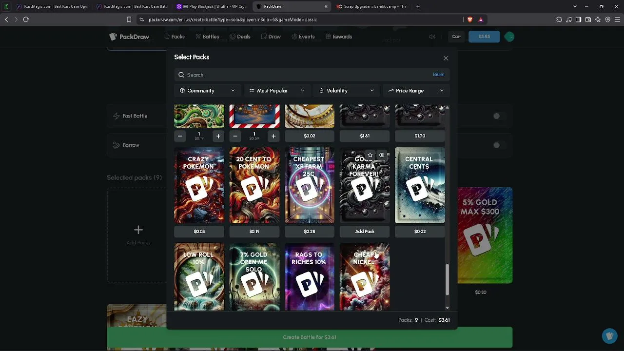Select the 5% Gold Max $300 pack behind the dialog
This screenshot has height=351, width=624.
[x=485, y=235]
